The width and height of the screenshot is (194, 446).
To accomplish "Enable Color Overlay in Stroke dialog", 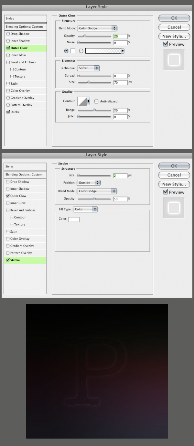I will pyautogui.click(x=8, y=239).
